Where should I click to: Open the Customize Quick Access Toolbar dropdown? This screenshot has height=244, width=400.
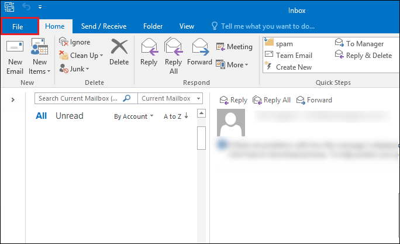[40, 7]
